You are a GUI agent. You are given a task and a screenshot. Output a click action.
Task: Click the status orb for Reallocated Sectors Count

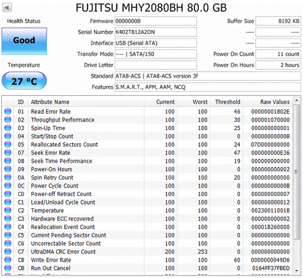click(8, 144)
